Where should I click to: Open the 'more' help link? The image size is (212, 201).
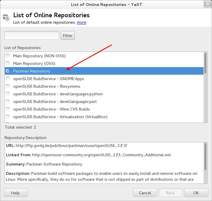81,22
